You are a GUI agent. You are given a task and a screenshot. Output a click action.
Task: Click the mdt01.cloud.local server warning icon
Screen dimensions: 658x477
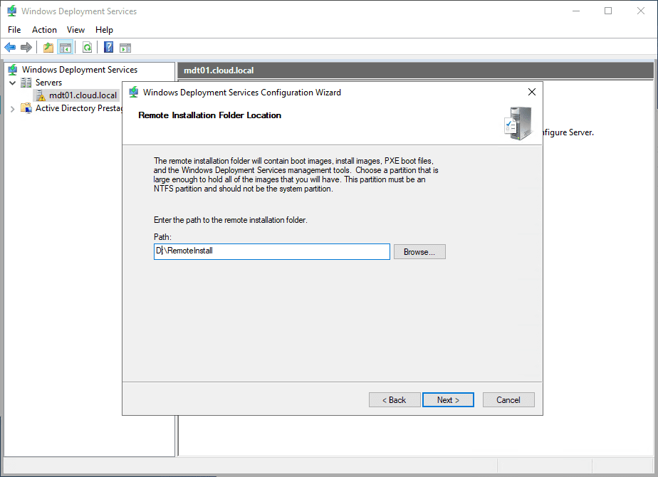(x=41, y=95)
